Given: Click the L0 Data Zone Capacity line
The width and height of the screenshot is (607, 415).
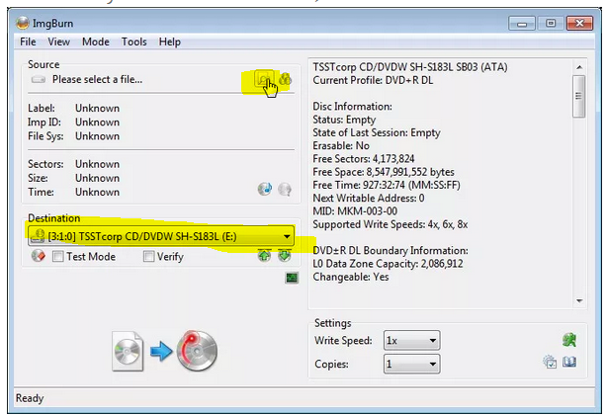Looking at the screenshot, I should click(388, 264).
